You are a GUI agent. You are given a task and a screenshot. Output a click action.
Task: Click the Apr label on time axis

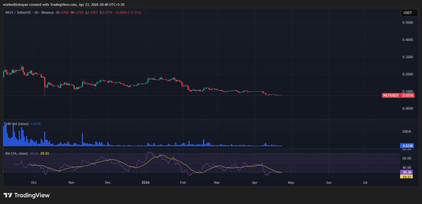pos(254,183)
